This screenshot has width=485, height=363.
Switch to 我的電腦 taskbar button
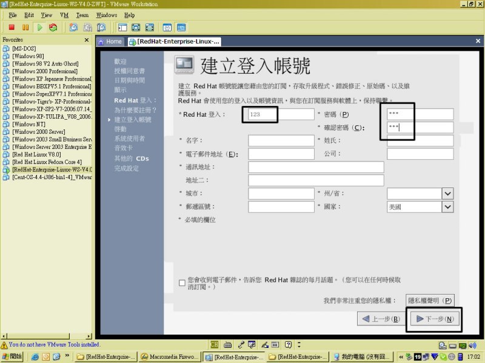click(361, 357)
